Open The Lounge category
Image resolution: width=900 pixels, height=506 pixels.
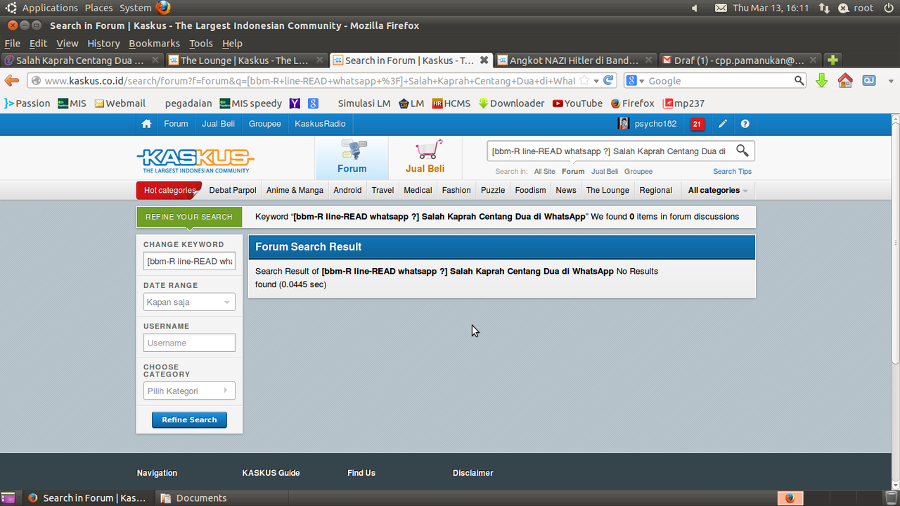click(x=607, y=190)
